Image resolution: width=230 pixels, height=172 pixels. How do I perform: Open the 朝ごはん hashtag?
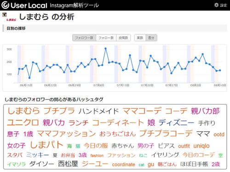167,164
